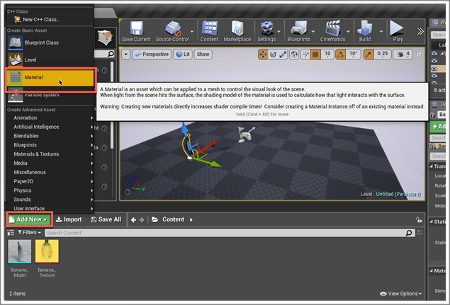Toggle the sources panel icon left of Filters
The height and width of the screenshot is (305, 450).
11,233
